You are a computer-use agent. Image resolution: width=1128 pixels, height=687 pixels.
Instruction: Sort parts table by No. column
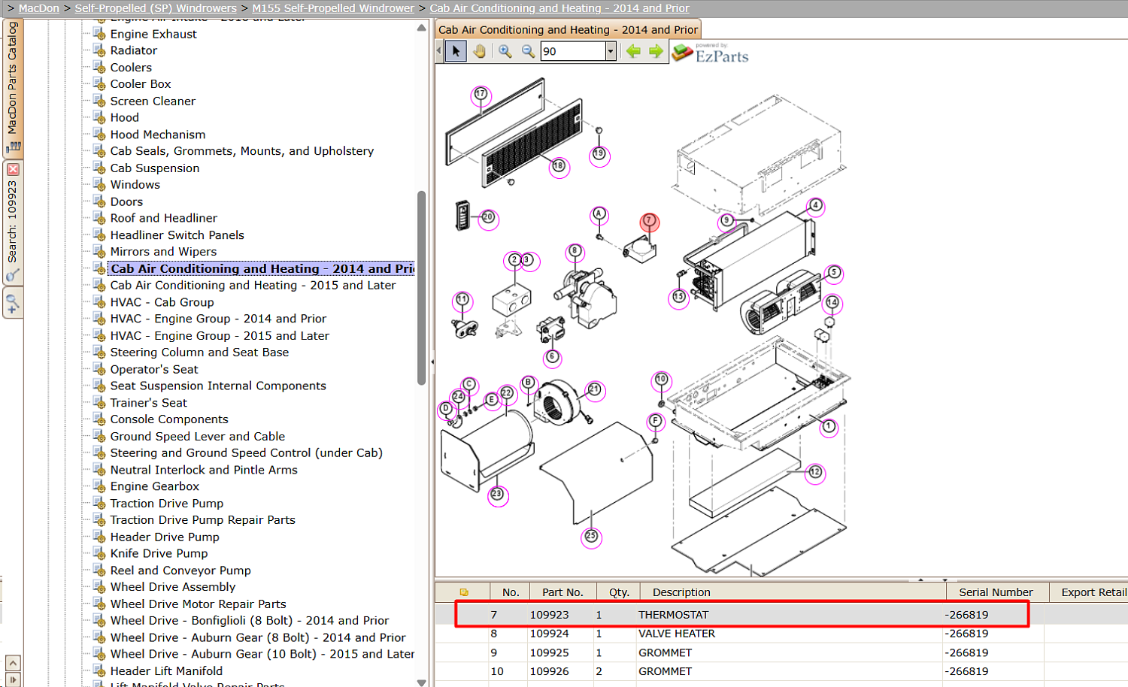coord(511,592)
